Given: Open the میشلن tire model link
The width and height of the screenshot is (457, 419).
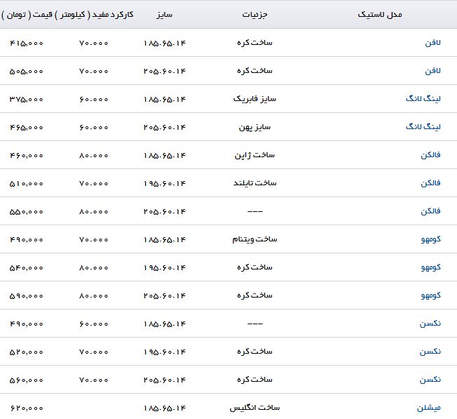Looking at the screenshot, I should (x=429, y=408).
